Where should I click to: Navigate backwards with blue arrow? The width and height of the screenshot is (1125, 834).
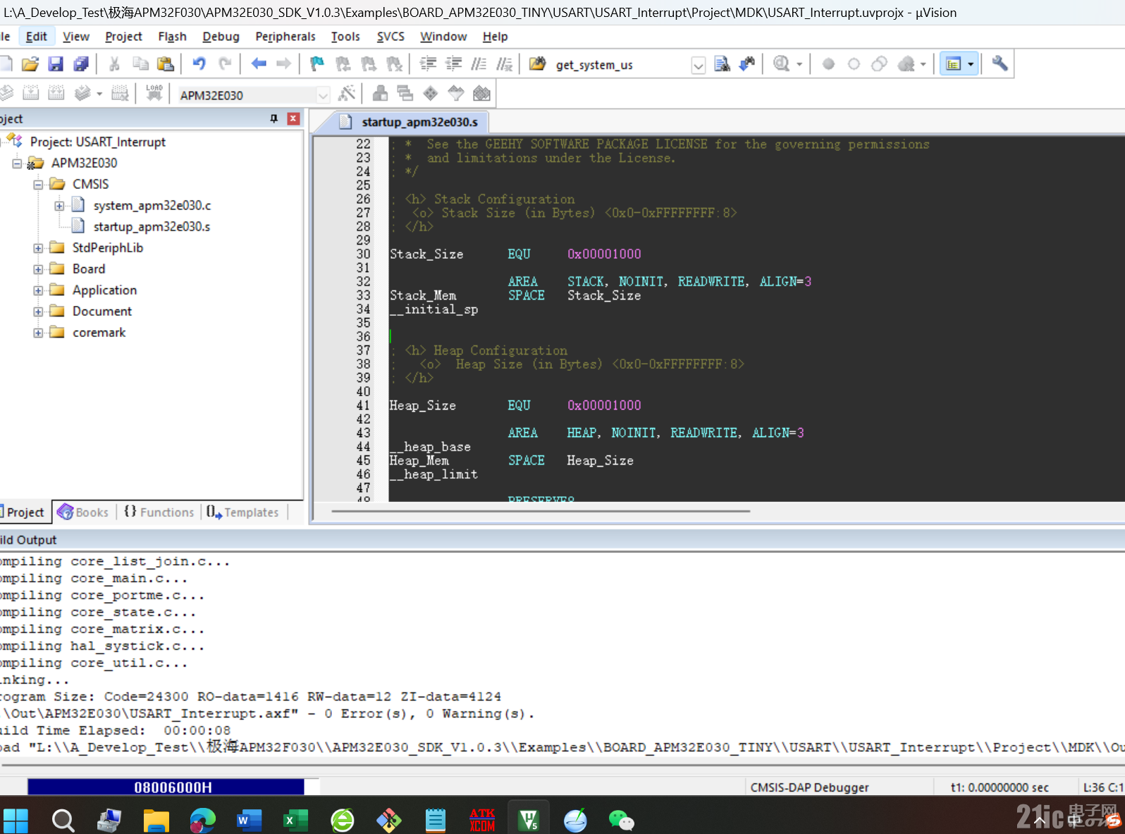click(259, 64)
